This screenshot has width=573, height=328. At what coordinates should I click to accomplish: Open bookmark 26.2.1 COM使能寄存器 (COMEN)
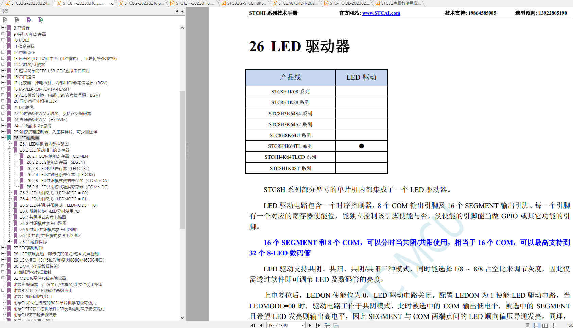[58, 156]
